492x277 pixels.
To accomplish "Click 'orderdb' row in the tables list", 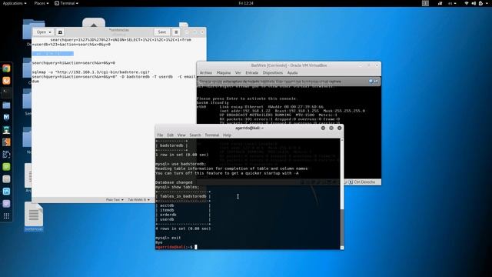I will point(168,215).
